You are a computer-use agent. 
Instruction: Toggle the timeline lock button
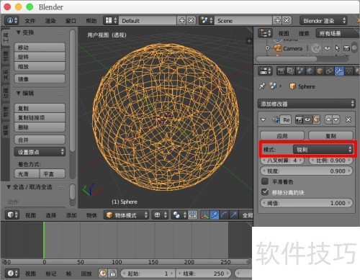click(113, 273)
